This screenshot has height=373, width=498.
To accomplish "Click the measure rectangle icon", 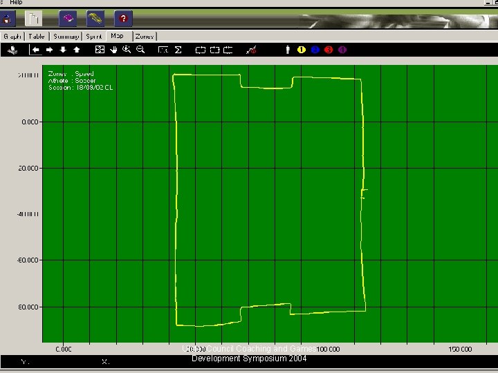I will pyautogui.click(x=163, y=50).
